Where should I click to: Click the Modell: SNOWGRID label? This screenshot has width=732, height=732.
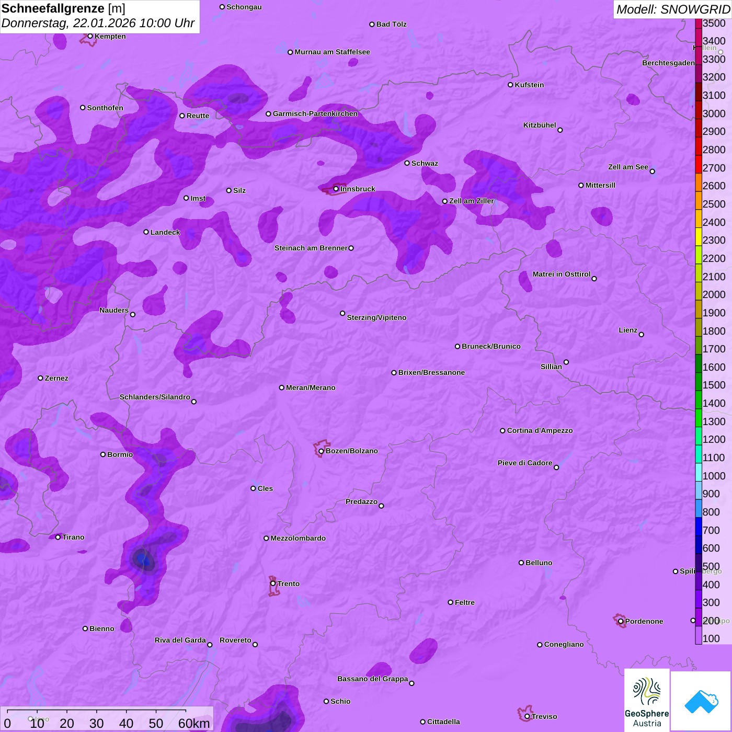pos(673,9)
